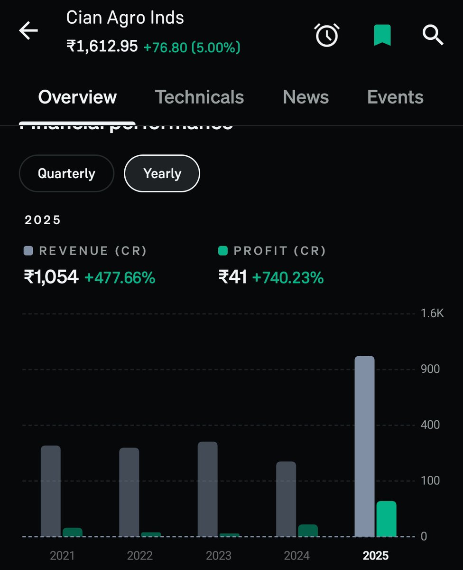Click the Cian Agro Inds title

pyautogui.click(x=125, y=18)
